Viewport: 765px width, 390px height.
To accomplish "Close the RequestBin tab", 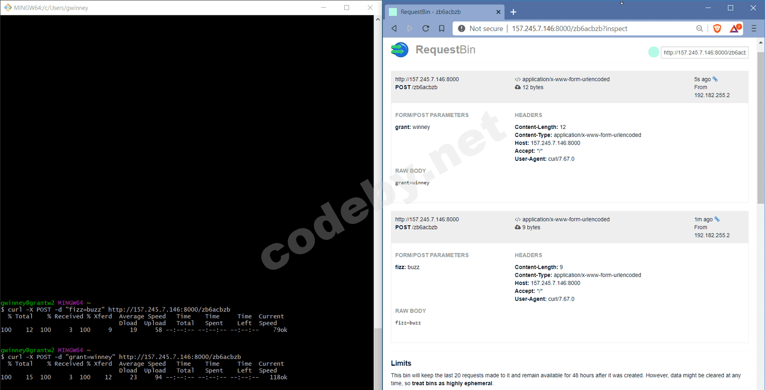I will 498,12.
